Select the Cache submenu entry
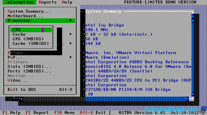Image resolution: width=207 pixels, height=115 pixels. 19,34
